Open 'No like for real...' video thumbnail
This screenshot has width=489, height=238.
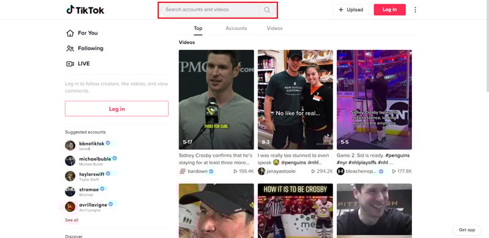295,99
